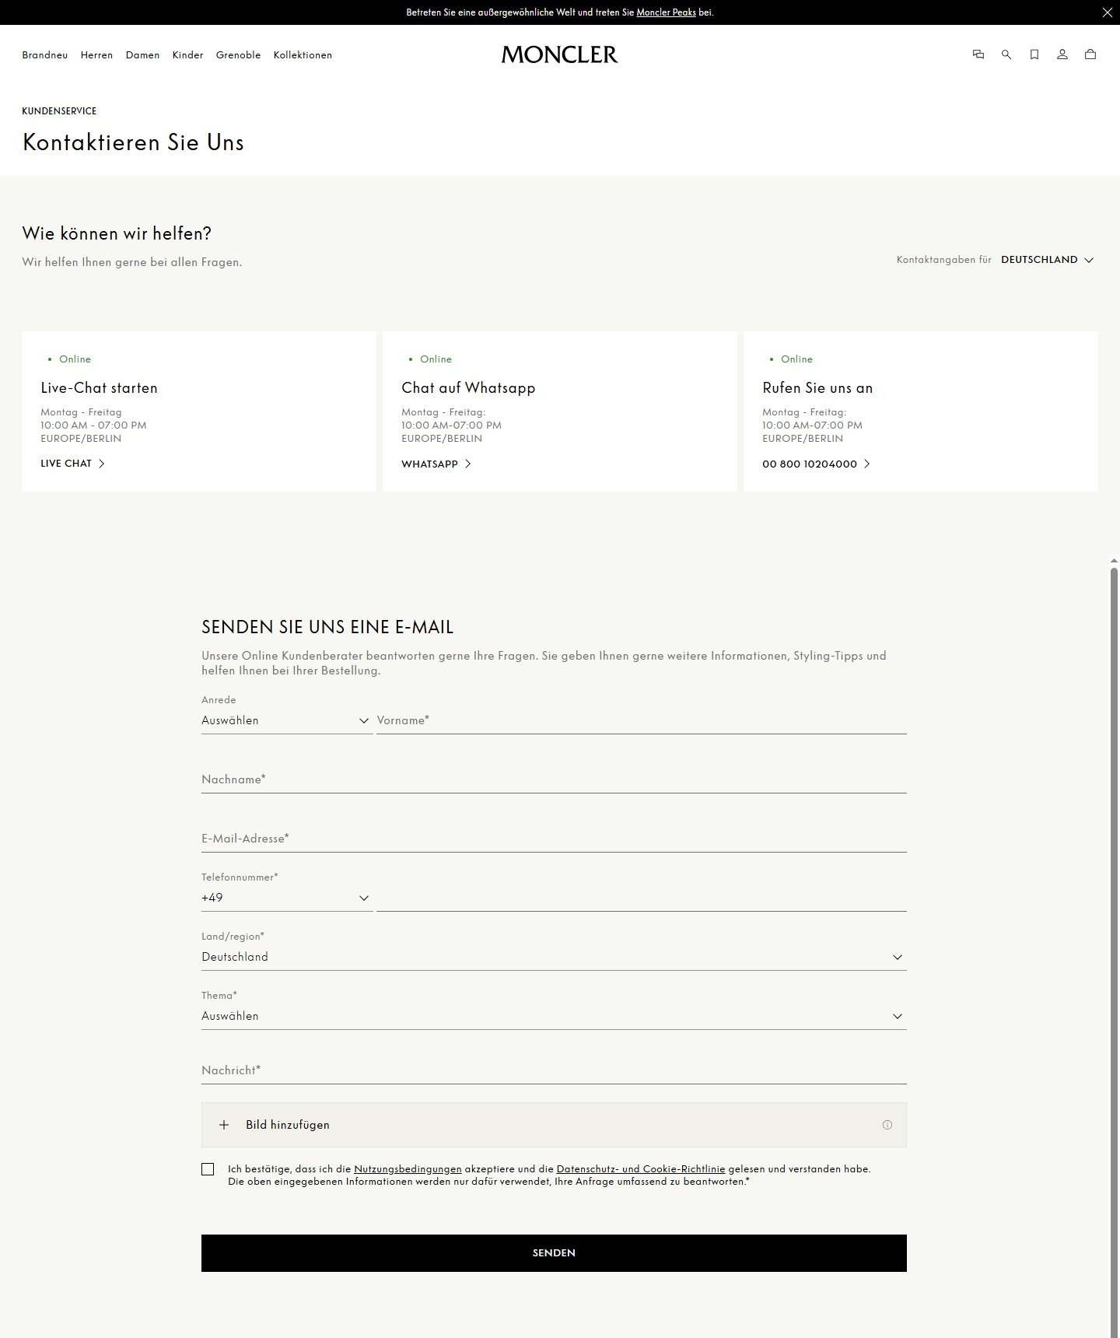Close the top announcement banner
Viewport: 1120px width, 1338px height.
(x=1108, y=12)
